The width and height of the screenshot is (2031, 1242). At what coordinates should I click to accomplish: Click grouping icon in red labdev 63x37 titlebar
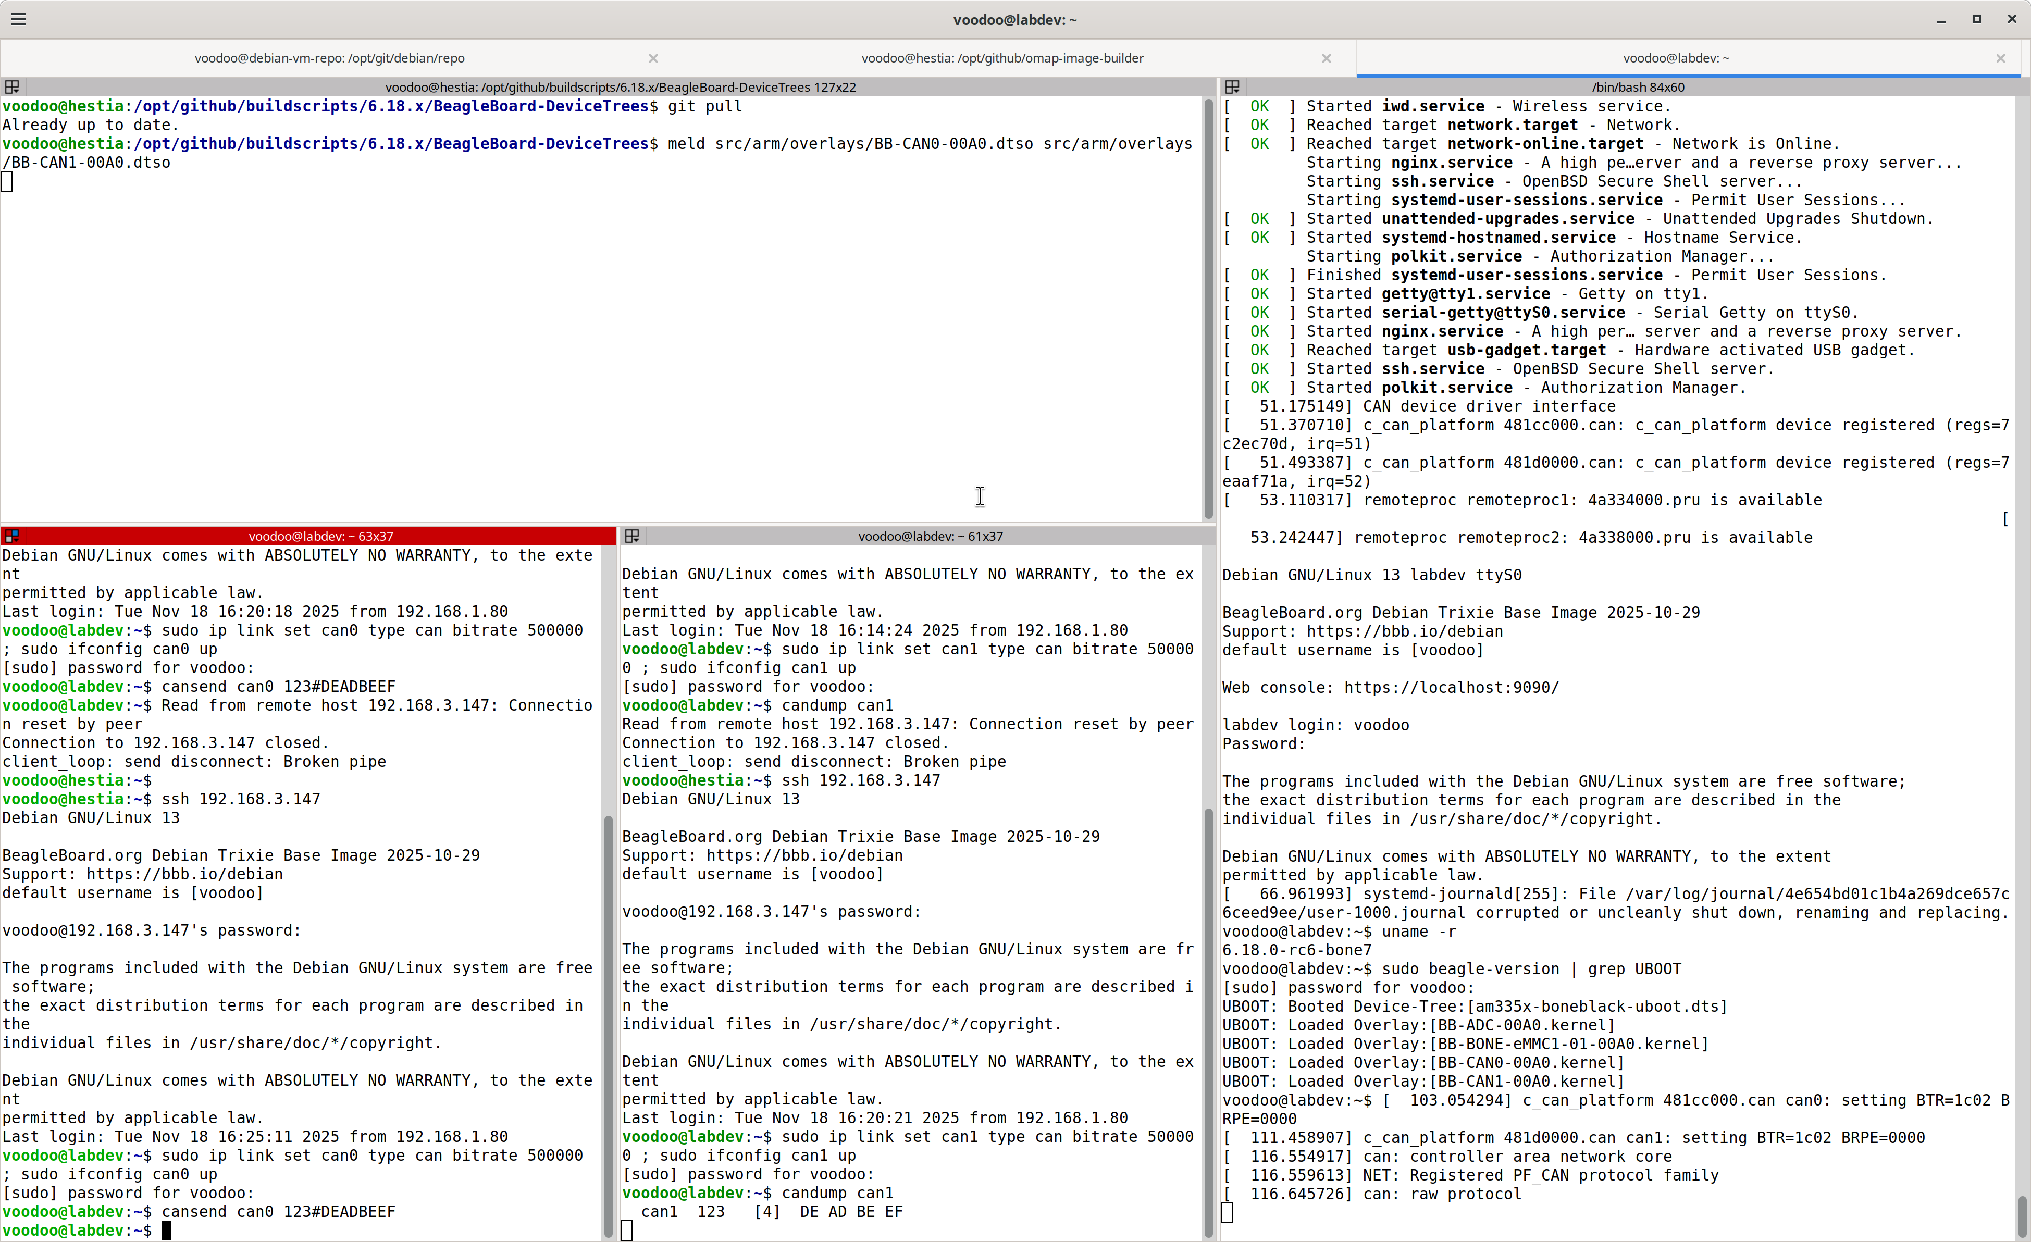click(11, 536)
